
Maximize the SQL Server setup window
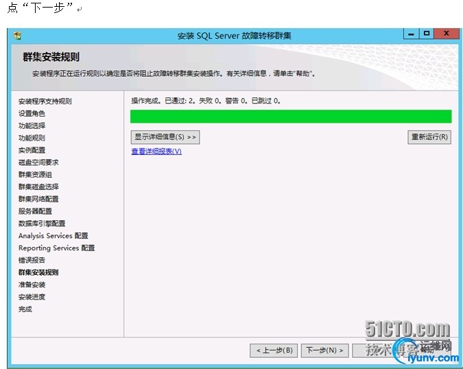[x=427, y=34]
